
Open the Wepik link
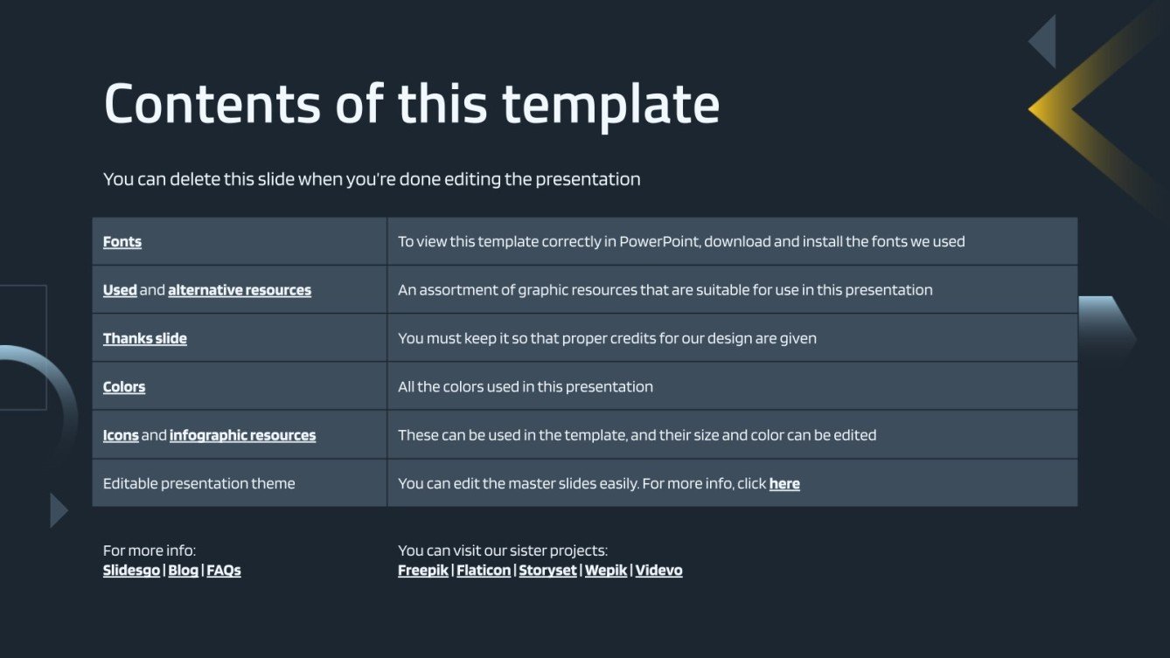click(606, 571)
